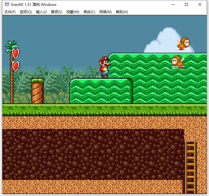Click the top red heart on the vine
This screenshot has width=209, height=196.
point(16,53)
